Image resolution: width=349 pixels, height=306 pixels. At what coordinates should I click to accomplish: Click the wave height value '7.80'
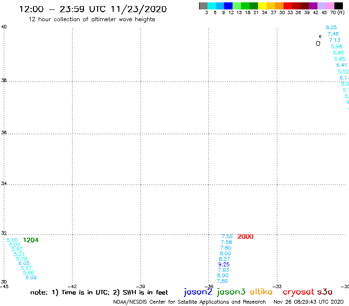226,248
